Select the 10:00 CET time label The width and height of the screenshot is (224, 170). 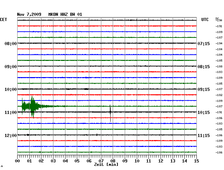11,89
